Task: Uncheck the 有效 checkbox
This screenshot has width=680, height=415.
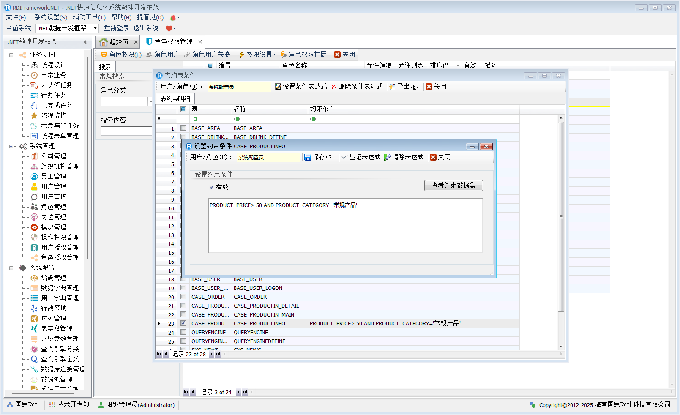Action: coord(212,187)
